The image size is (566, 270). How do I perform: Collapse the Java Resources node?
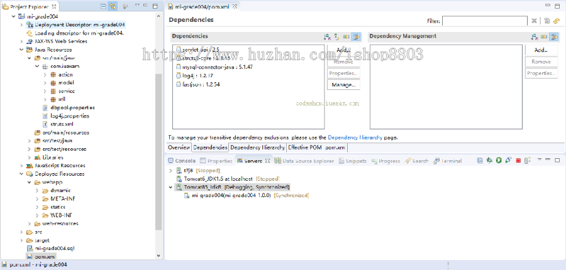pyautogui.click(x=21, y=50)
